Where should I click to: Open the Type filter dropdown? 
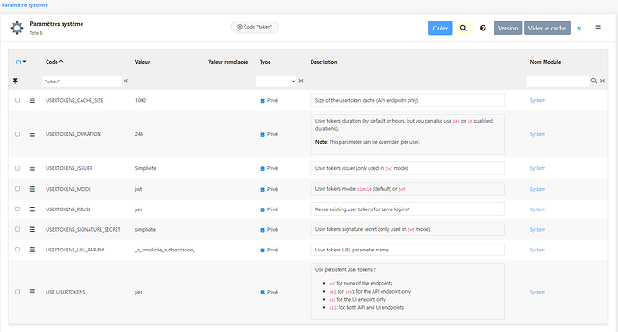pyautogui.click(x=276, y=81)
